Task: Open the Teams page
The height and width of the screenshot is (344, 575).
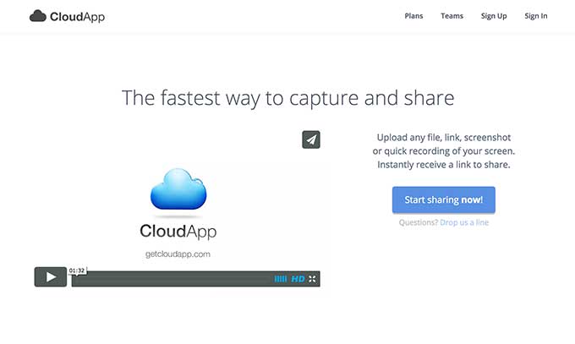Action: tap(452, 16)
